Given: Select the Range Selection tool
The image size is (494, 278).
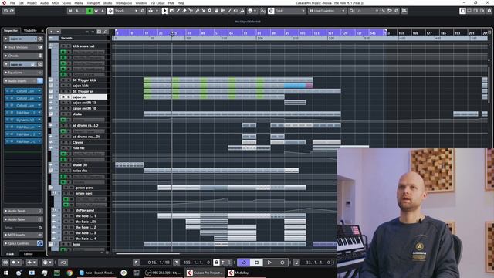Looking at the screenshot, I should (x=171, y=11).
